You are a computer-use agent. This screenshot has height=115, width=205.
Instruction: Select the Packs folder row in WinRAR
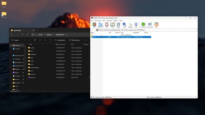(x=121, y=37)
